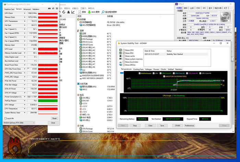Open NVIDIA GeForce RTX 3060 GPU selector
This screenshot has height=162, width=240.
[x=19, y=123]
